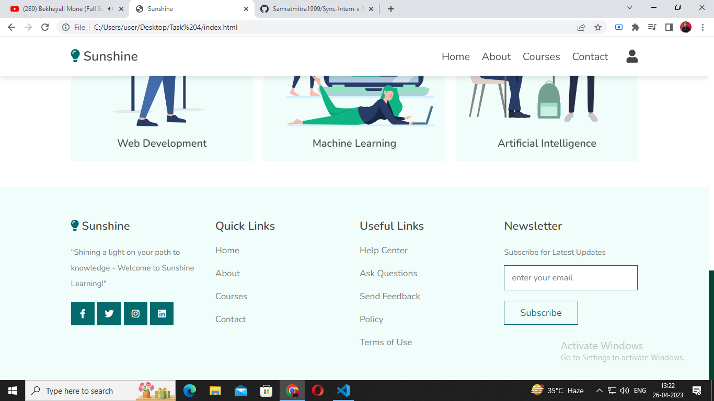Open the 35°C Haze weather widget

point(557,391)
